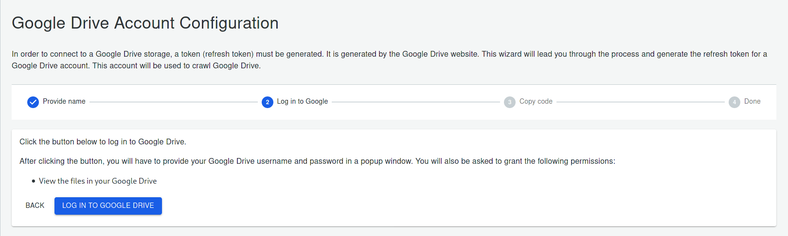Image resolution: width=788 pixels, height=236 pixels.
Task: Select the "Copy code" step label
Action: pyautogui.click(x=536, y=101)
